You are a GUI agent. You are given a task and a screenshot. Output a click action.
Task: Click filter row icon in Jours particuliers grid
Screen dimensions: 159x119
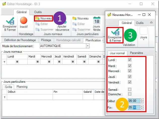point(5,97)
